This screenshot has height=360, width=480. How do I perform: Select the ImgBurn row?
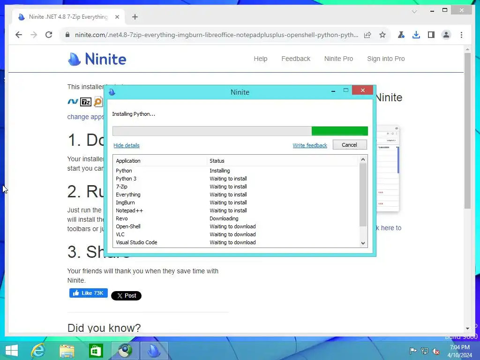pyautogui.click(x=236, y=202)
